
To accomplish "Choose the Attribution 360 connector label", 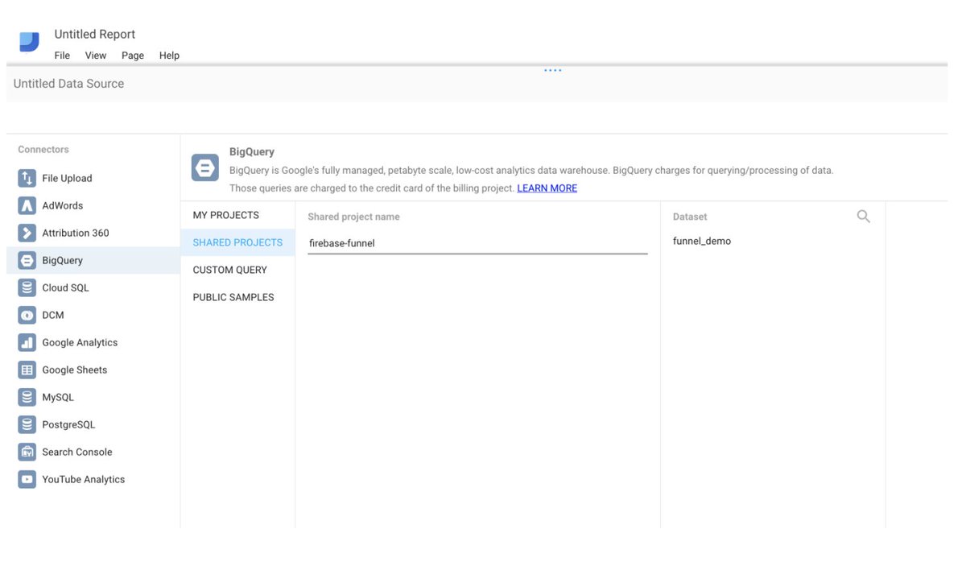I will pos(76,233).
